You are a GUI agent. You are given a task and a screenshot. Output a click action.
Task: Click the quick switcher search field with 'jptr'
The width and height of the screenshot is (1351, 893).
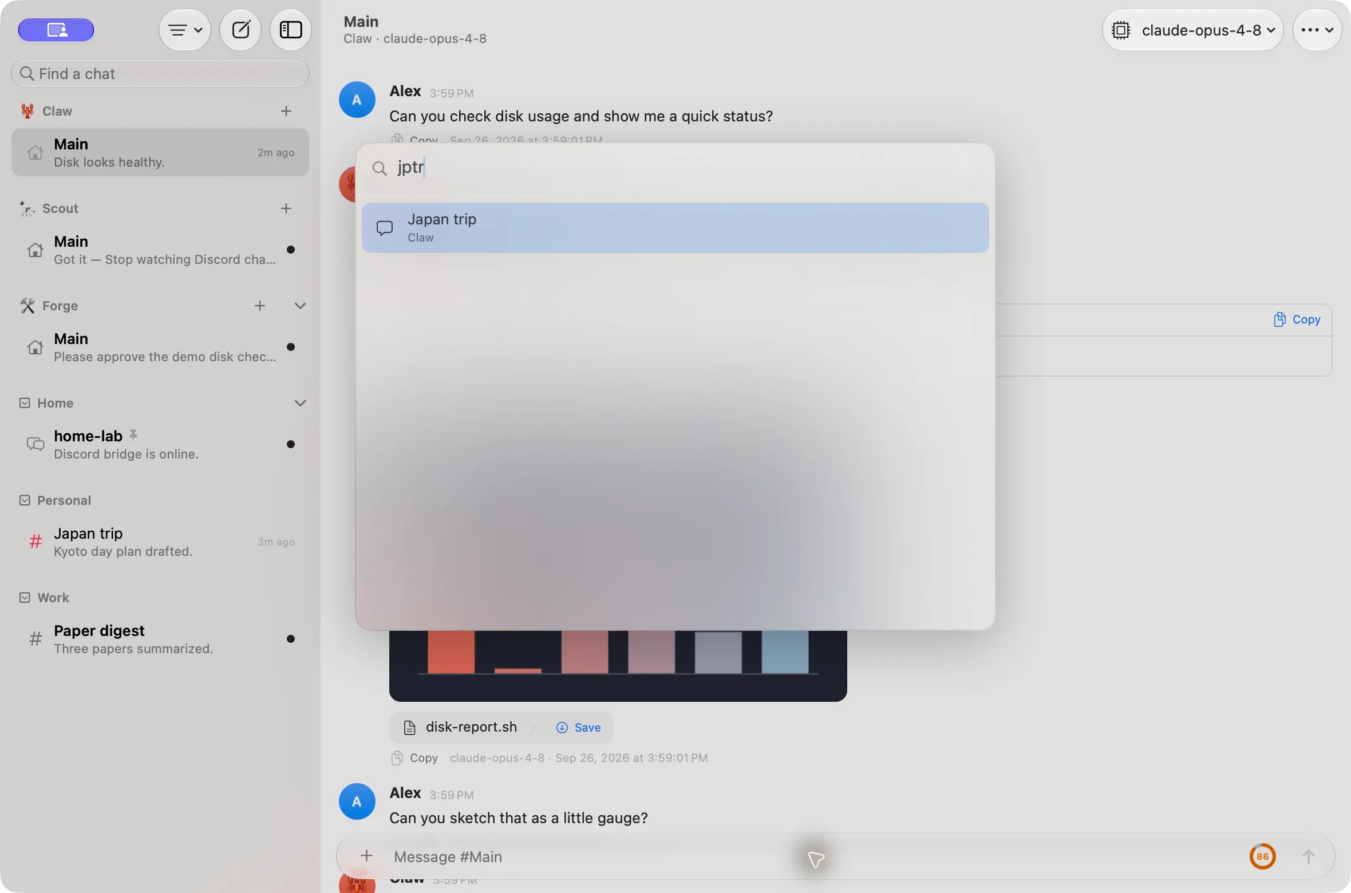676,168
